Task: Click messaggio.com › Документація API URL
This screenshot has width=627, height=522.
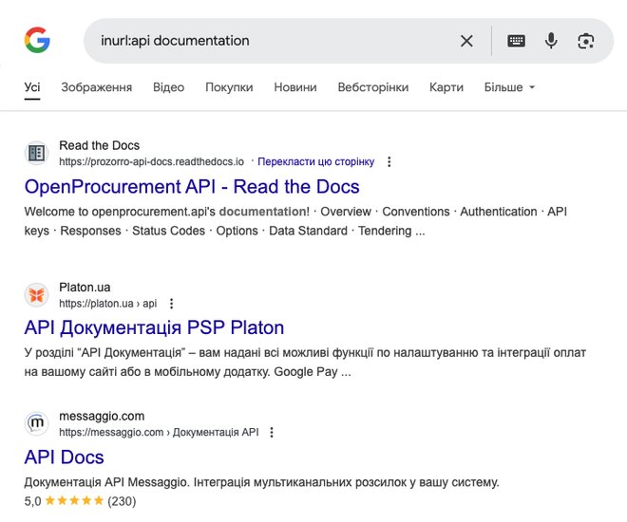Action: click(160, 432)
